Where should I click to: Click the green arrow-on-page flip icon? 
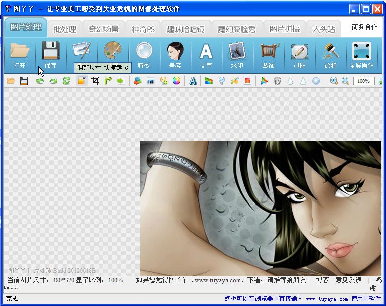tap(121, 81)
